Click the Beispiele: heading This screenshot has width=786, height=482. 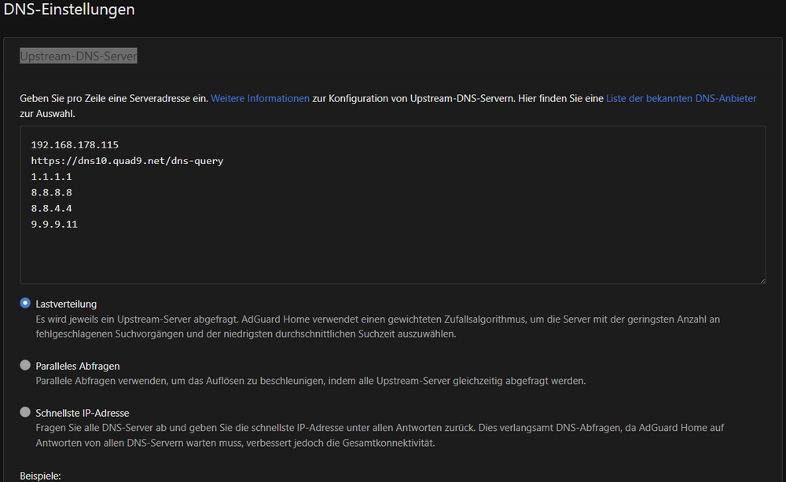40,476
